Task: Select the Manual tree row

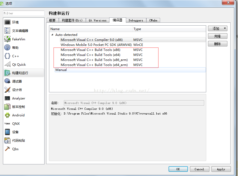Action: coord(130,70)
